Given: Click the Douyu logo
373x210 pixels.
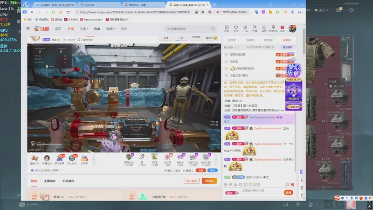Looking at the screenshot, I should coord(41,29).
